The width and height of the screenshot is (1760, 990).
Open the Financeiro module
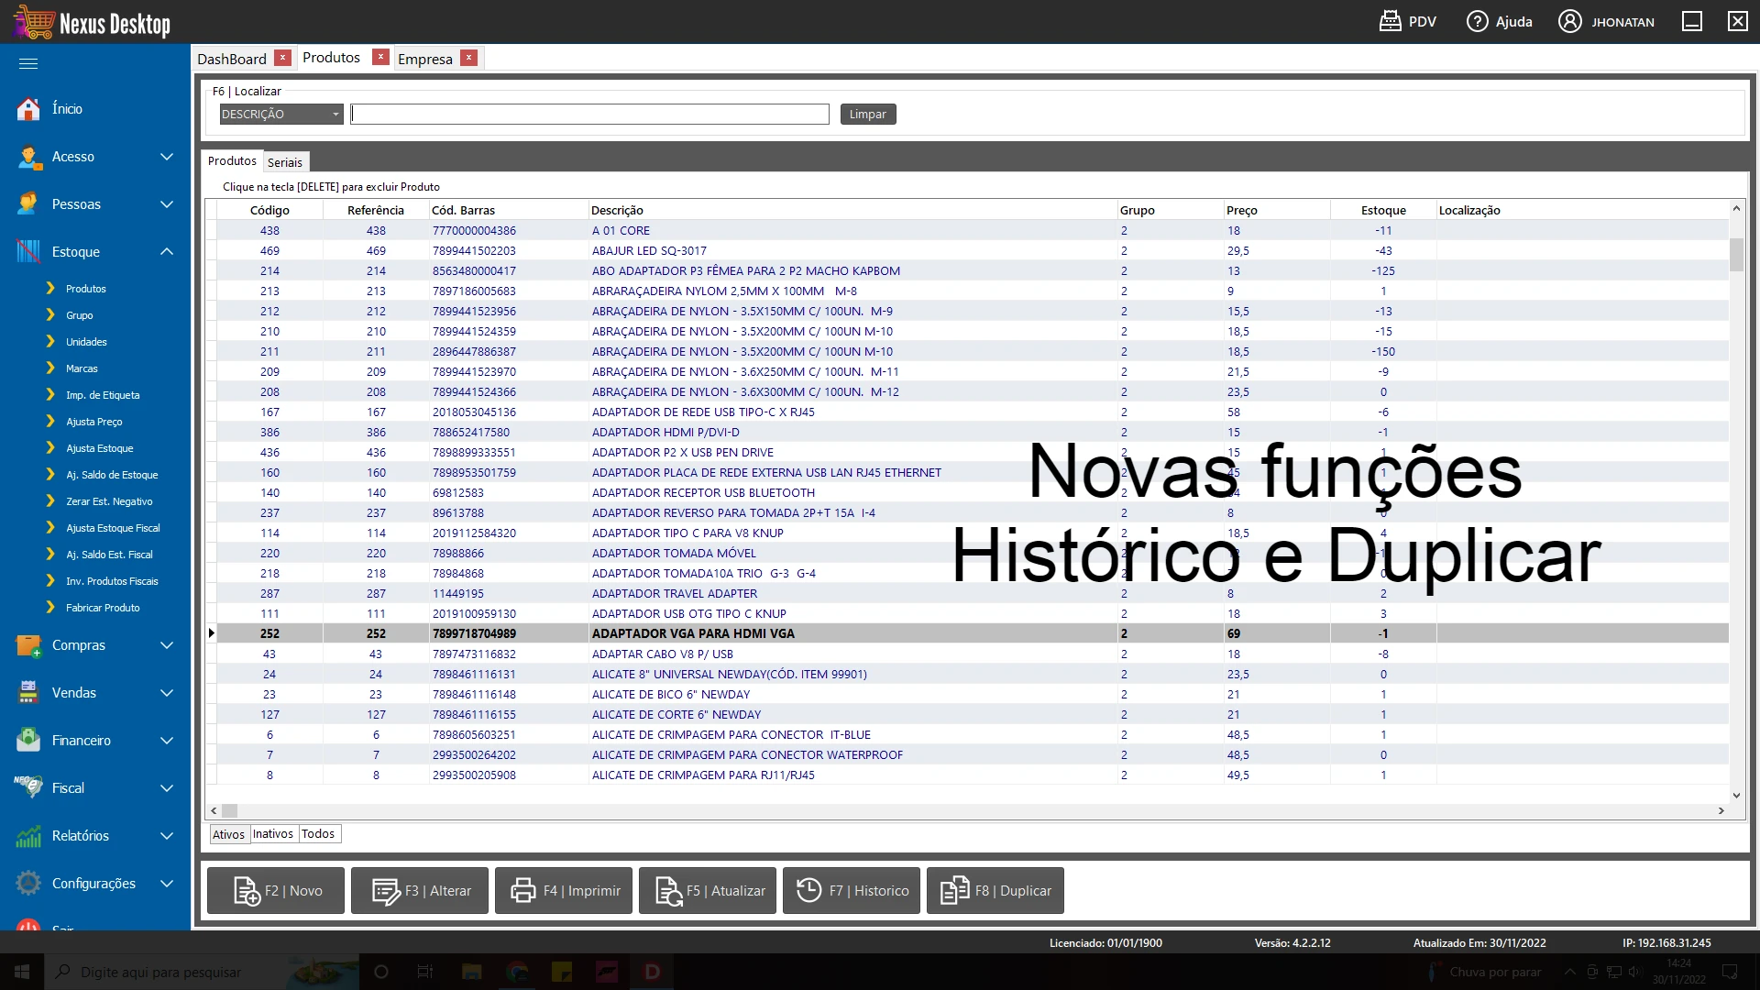click(x=82, y=740)
